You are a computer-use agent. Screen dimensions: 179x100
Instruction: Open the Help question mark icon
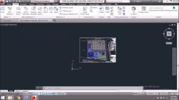coord(159,1)
